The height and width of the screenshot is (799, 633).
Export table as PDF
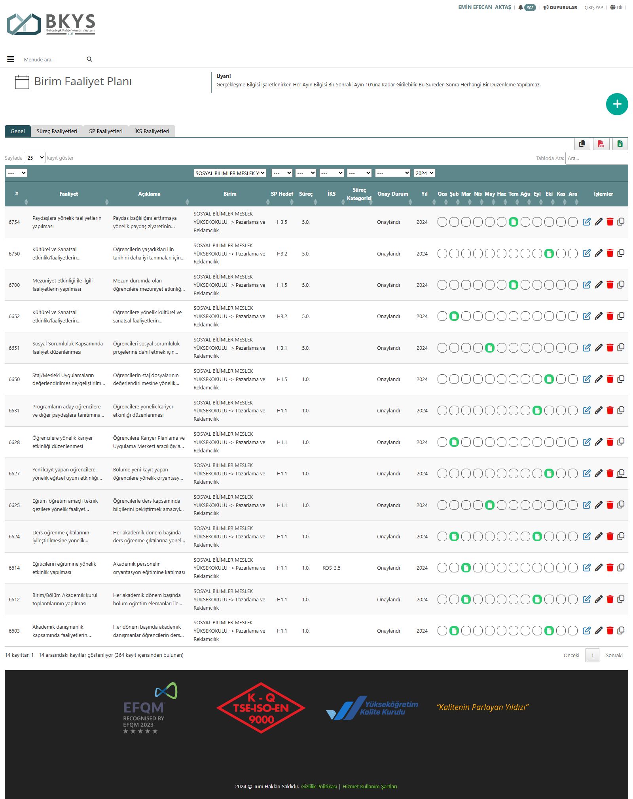tap(601, 144)
